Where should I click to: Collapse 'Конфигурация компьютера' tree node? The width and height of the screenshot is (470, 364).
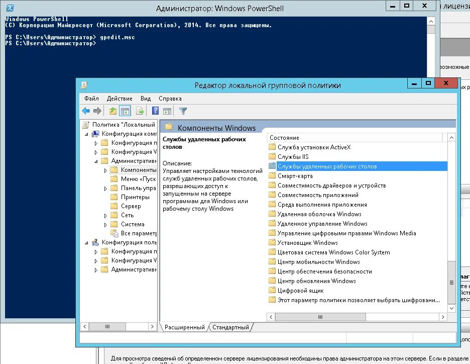tap(87, 134)
